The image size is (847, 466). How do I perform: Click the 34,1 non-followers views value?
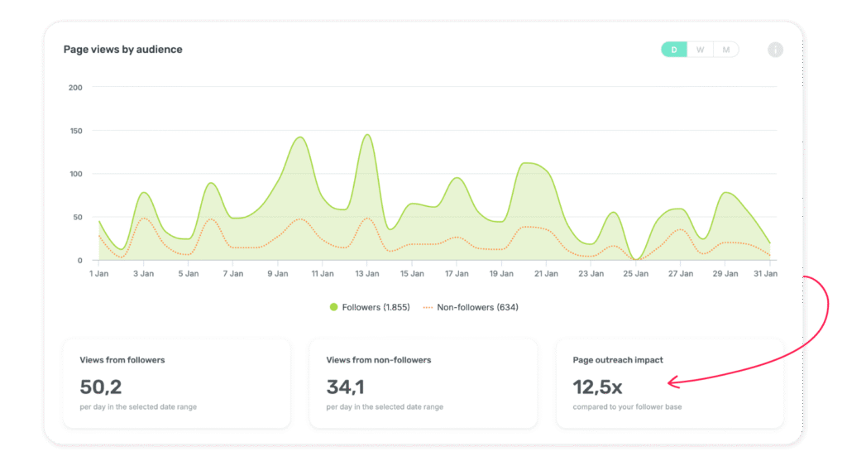pos(346,387)
